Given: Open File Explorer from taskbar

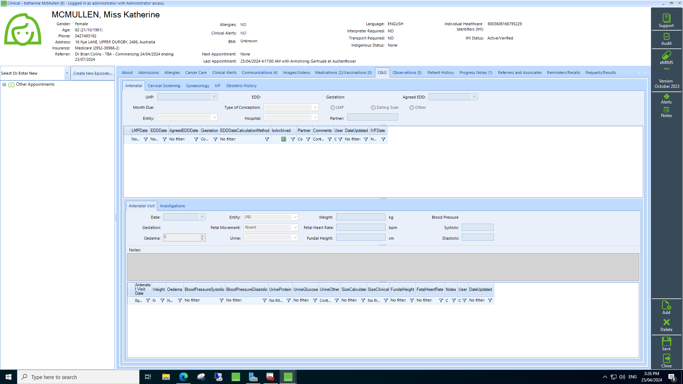Looking at the screenshot, I should coord(166,377).
